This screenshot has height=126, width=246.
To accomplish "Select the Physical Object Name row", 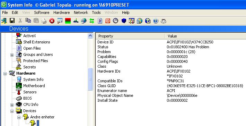I will (171, 95).
